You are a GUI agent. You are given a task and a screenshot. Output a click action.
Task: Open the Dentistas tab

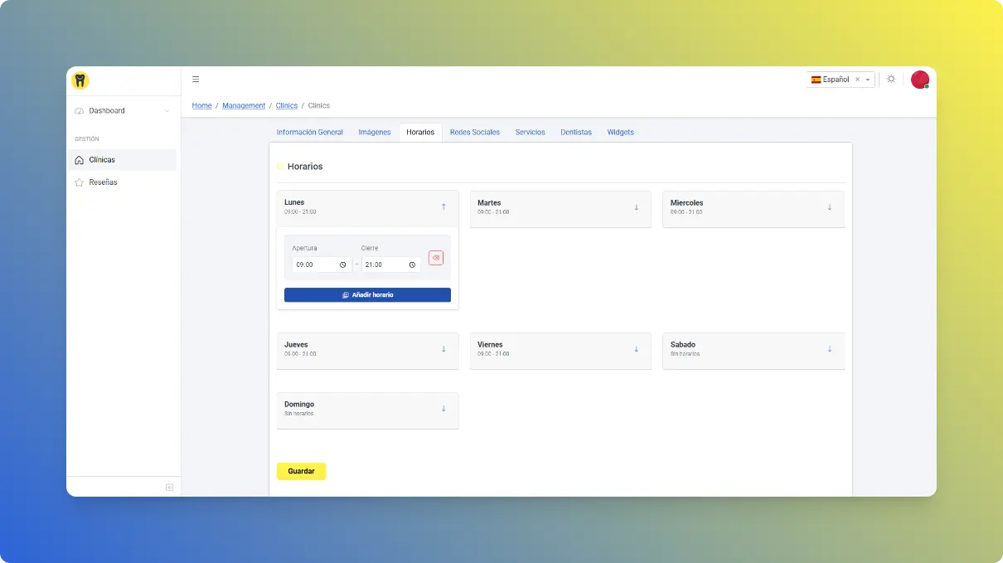(x=576, y=133)
